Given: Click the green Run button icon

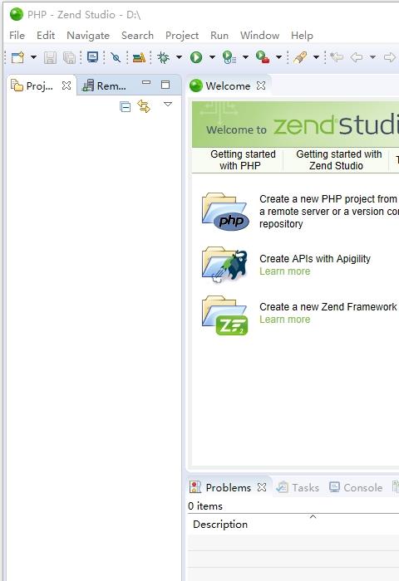Looking at the screenshot, I should point(196,57).
